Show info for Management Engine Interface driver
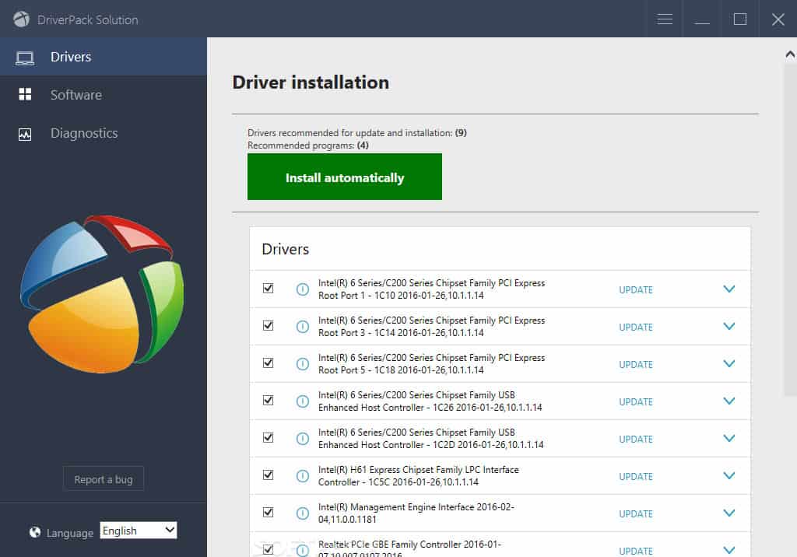The image size is (797, 557). [x=303, y=513]
